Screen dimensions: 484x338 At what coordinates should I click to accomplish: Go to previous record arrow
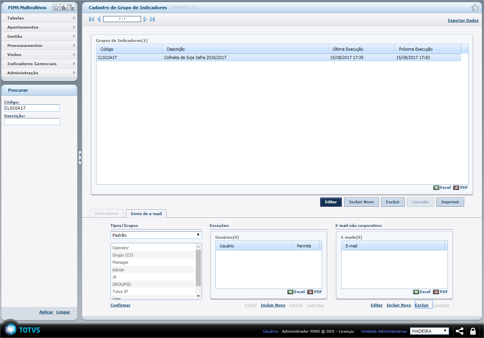click(99, 19)
